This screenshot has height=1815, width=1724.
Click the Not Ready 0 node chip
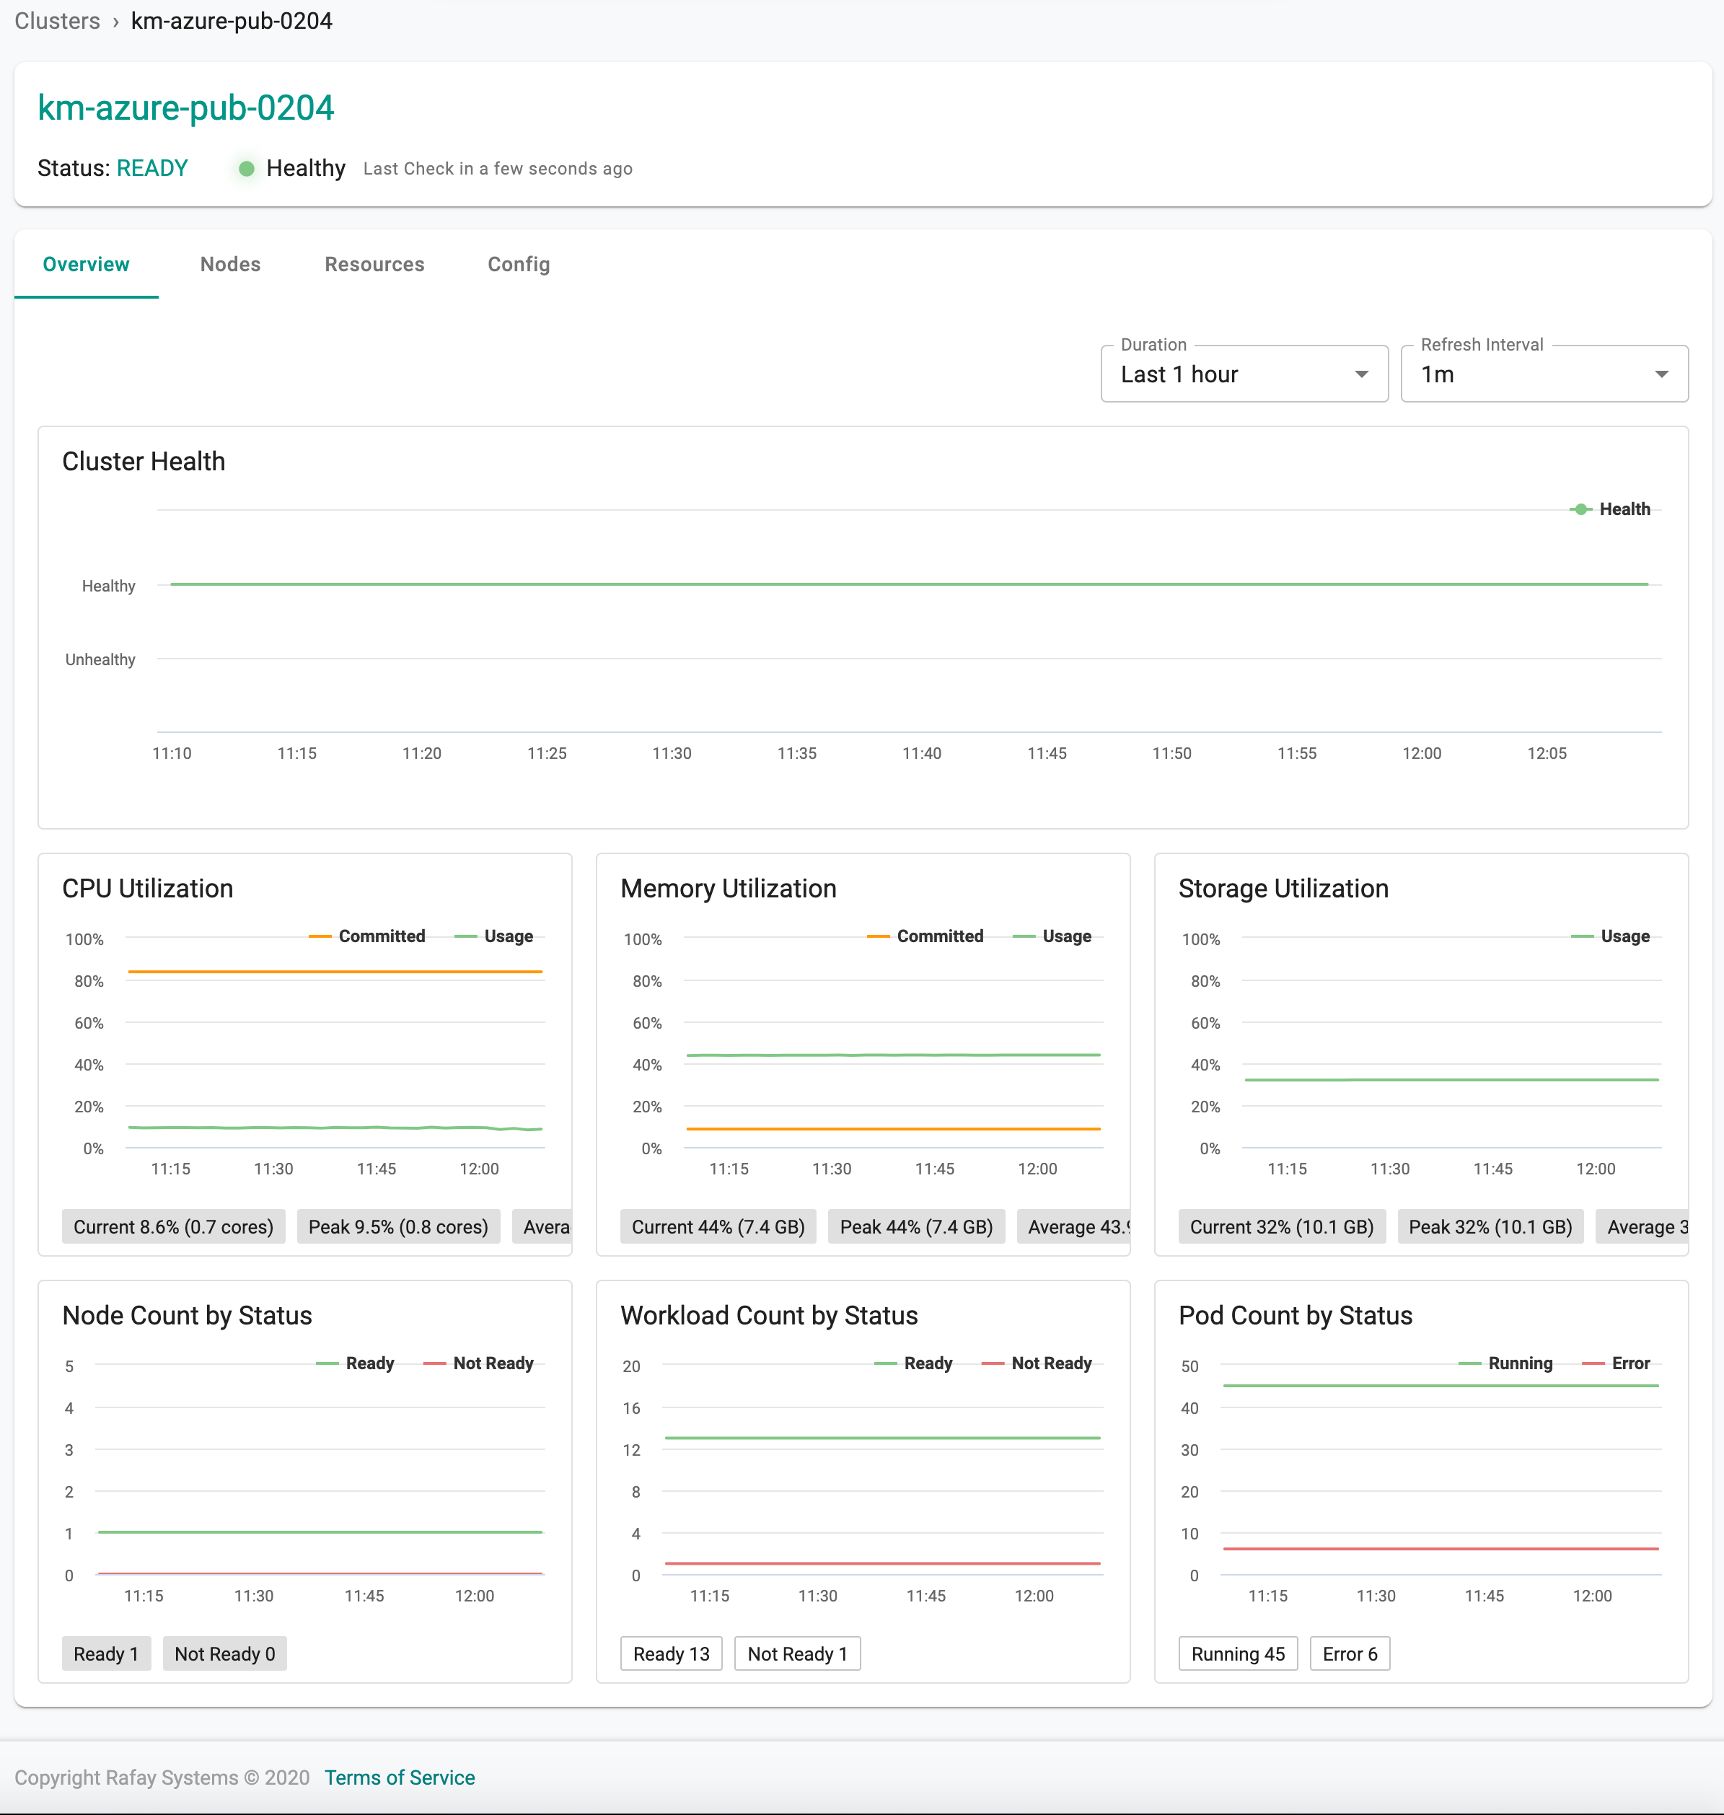225,1653
